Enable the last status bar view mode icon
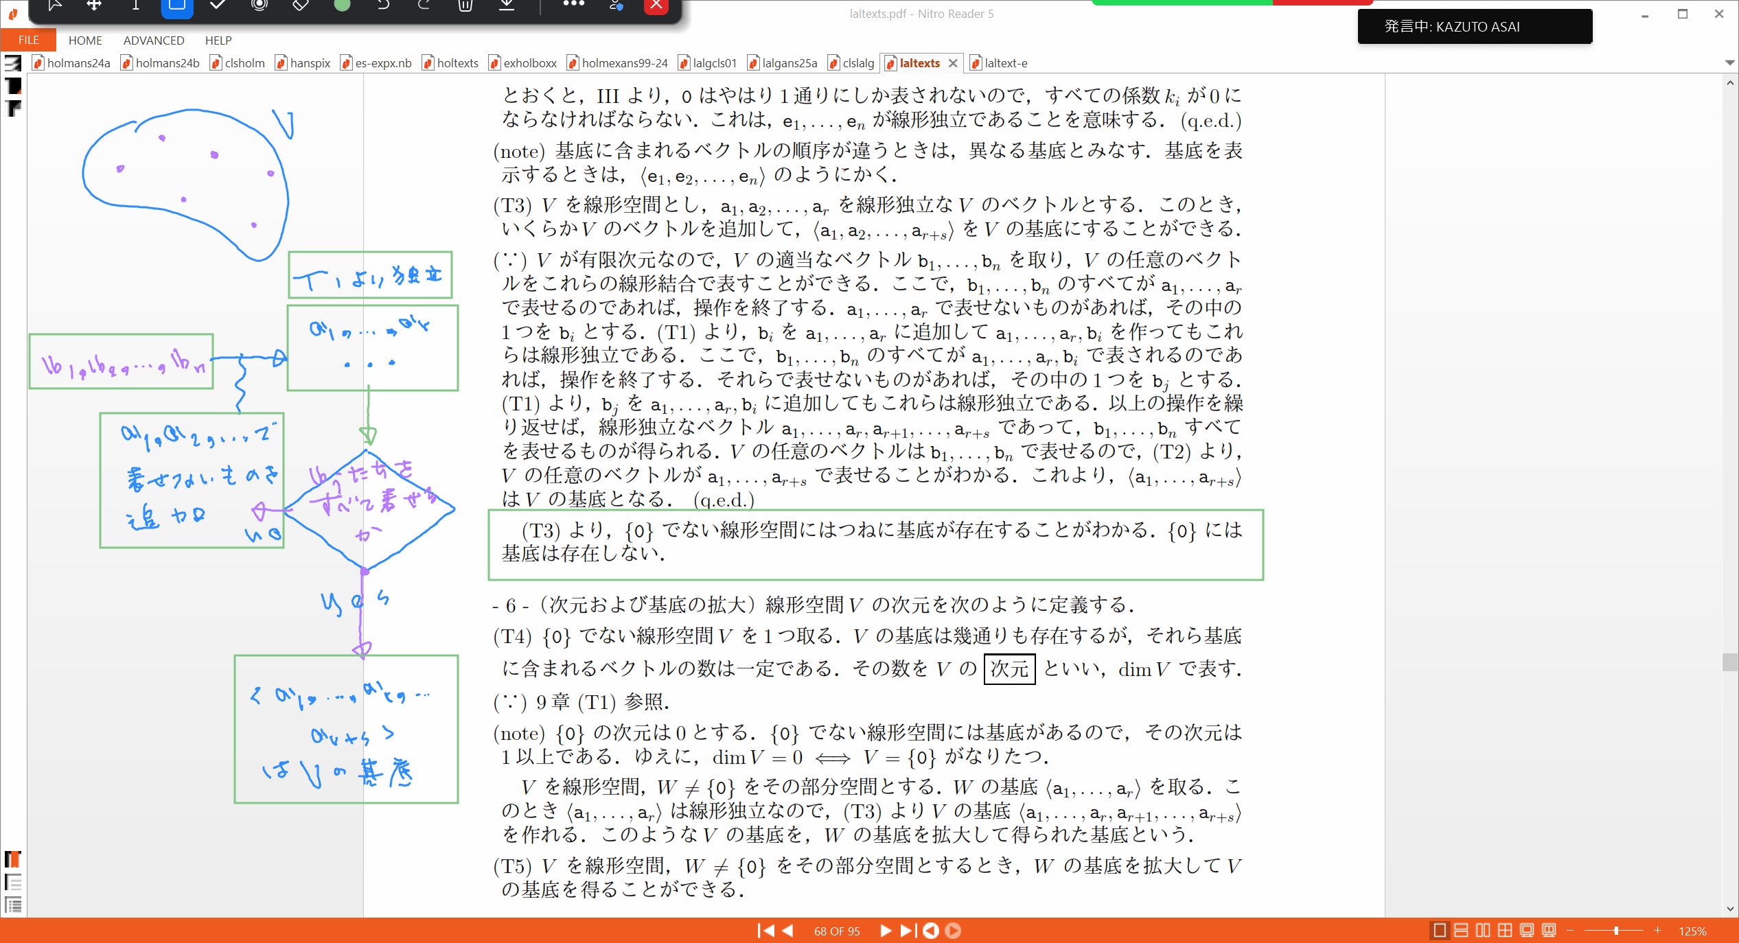Screen dimensions: 1739x943 pos(1549,931)
